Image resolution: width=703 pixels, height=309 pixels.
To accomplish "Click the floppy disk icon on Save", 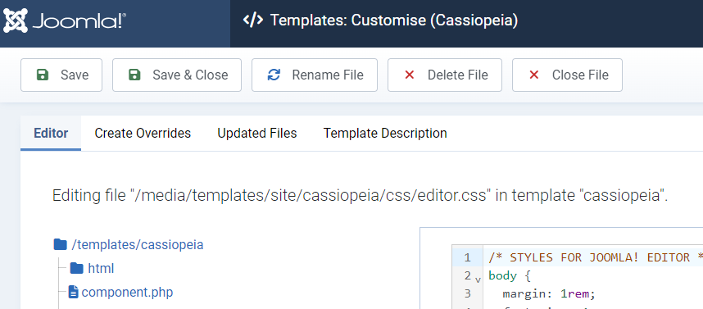I will point(42,75).
